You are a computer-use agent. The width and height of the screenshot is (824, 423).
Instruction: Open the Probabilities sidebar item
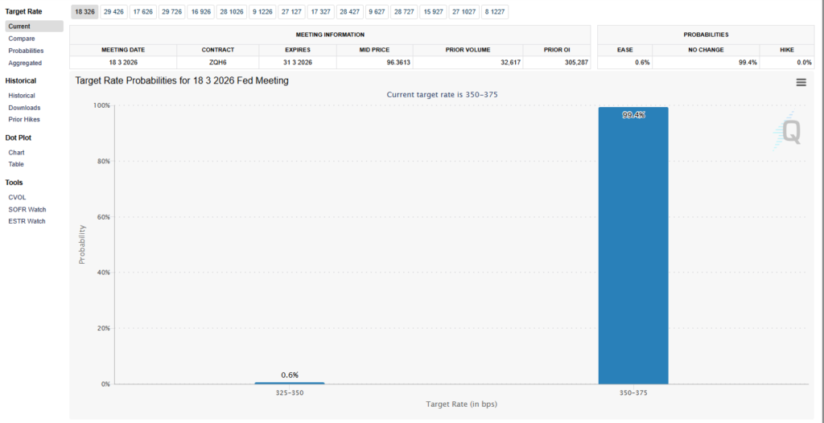pos(26,51)
